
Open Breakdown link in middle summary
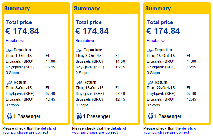click(x=86, y=41)
